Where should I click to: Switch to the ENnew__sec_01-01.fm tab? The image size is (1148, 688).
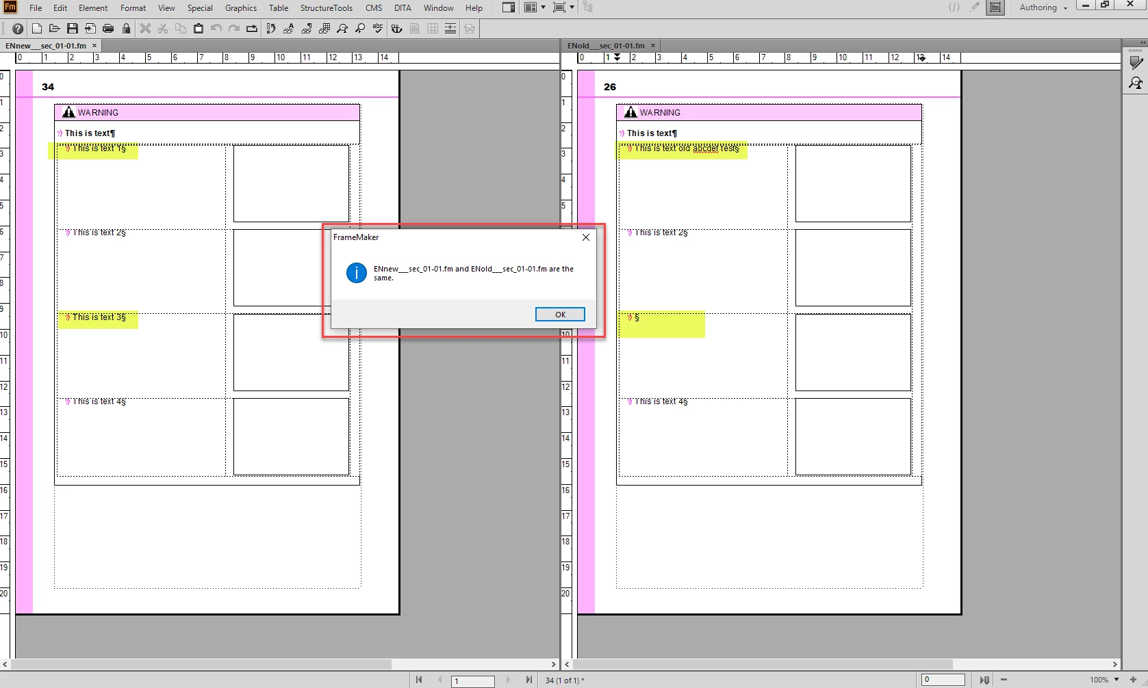pos(46,46)
